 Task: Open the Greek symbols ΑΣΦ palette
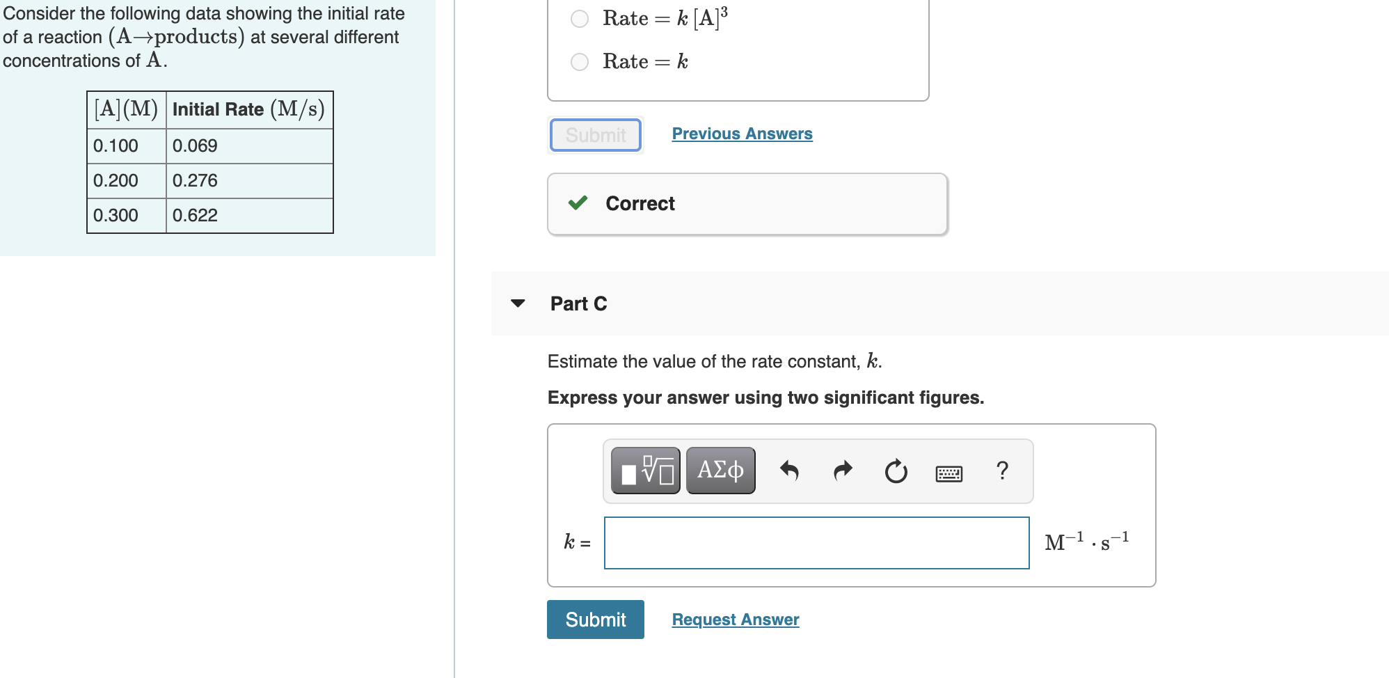720,471
